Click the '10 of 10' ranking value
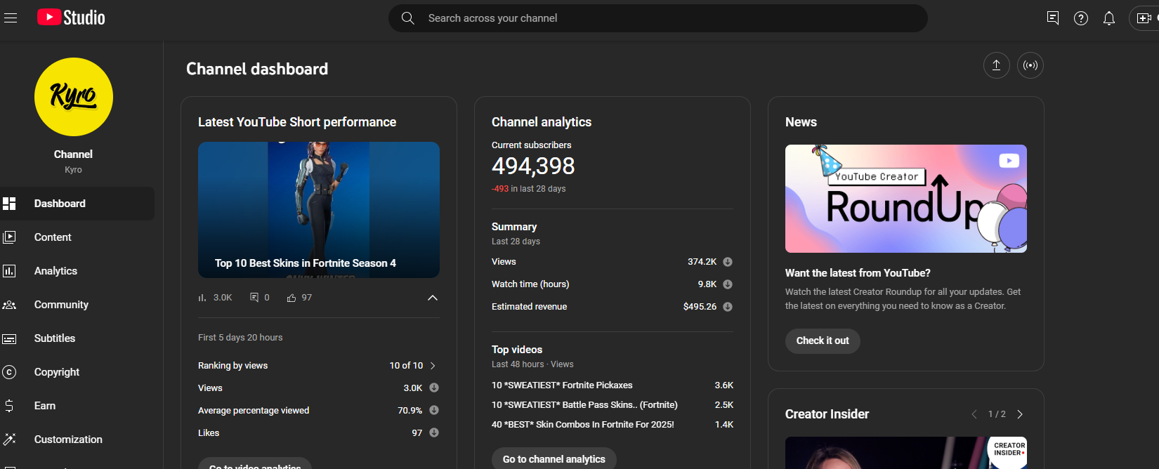This screenshot has height=469, width=1159. pyautogui.click(x=406, y=366)
